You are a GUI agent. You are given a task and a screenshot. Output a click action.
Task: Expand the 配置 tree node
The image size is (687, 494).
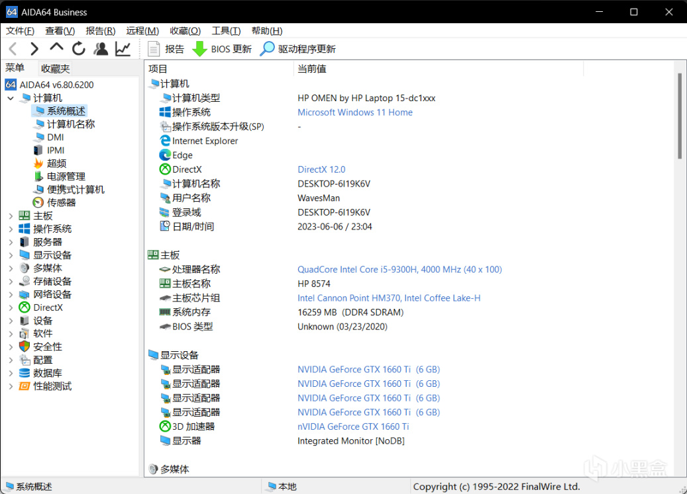click(x=11, y=360)
